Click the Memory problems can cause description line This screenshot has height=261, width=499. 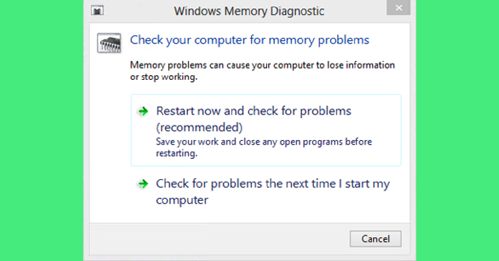click(262, 65)
